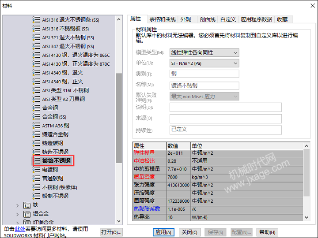Switch to the 表格和曲线 tab
318x238 pixels.
163,19
